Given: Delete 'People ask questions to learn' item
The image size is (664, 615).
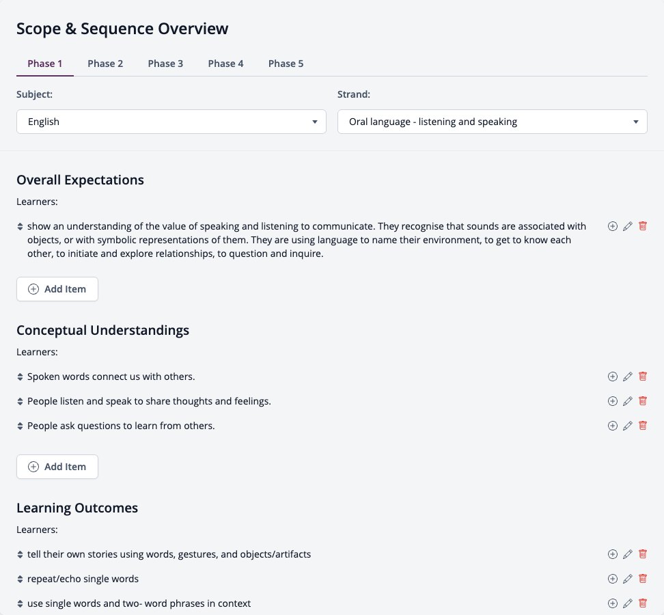Looking at the screenshot, I should [x=642, y=425].
